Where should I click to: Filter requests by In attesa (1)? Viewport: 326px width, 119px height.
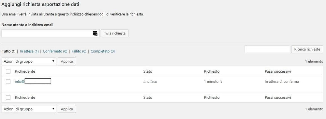point(29,51)
